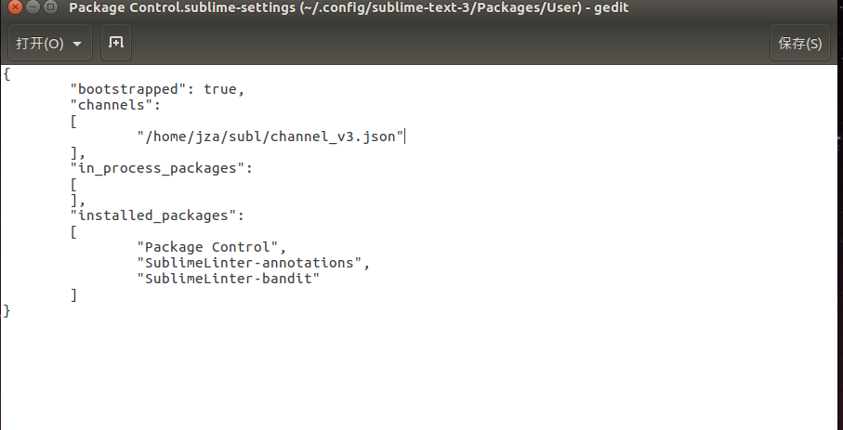The image size is (843, 430).
Task: Place cursor on "in_process_packages" key
Action: 157,168
